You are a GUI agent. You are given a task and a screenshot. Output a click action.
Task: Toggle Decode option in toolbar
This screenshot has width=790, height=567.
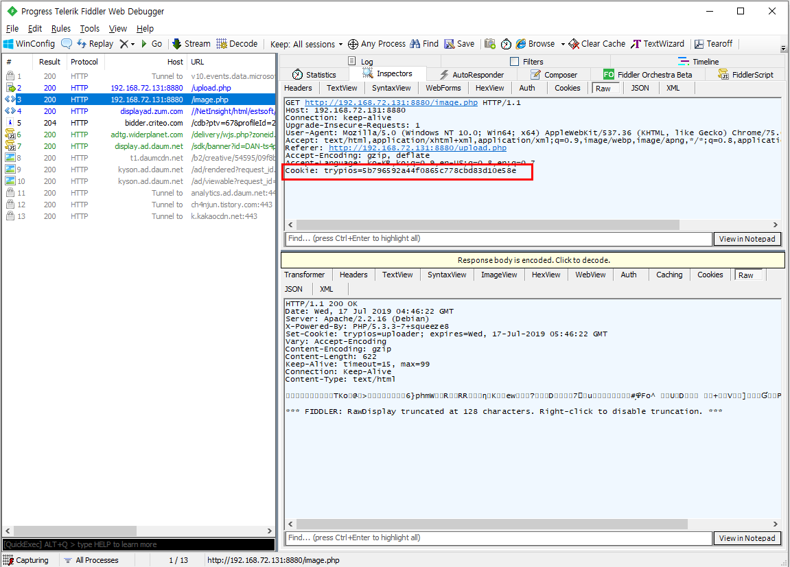point(237,44)
